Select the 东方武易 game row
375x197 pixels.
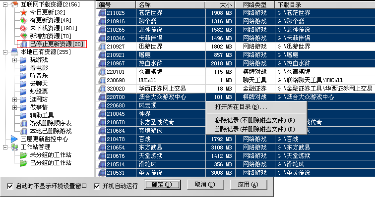coord(236,148)
